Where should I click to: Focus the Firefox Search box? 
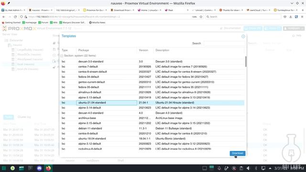tap(243, 17)
